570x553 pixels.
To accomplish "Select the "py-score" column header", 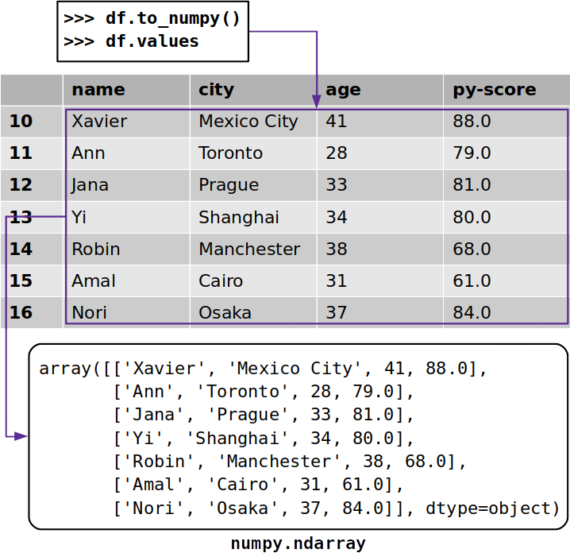I will tap(494, 90).
